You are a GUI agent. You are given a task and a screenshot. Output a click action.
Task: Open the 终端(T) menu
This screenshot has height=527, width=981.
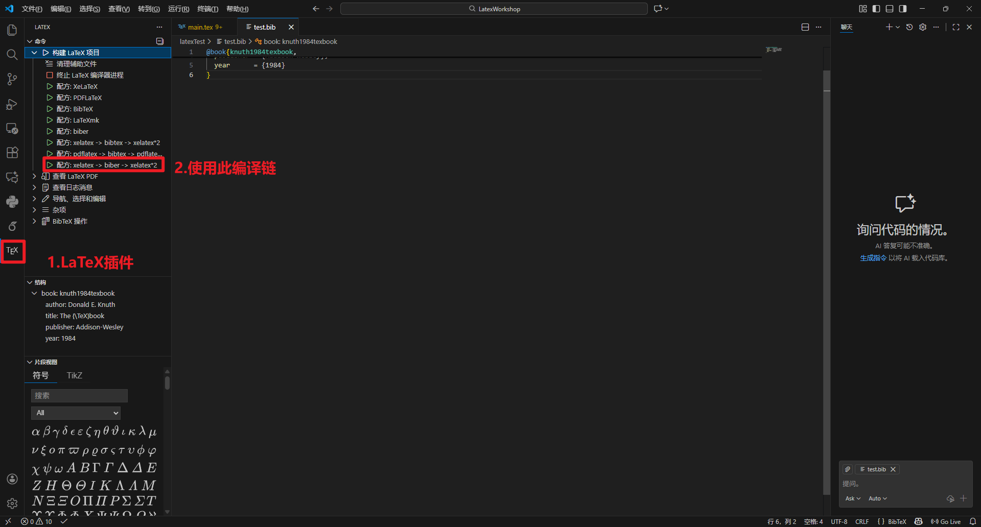point(207,9)
